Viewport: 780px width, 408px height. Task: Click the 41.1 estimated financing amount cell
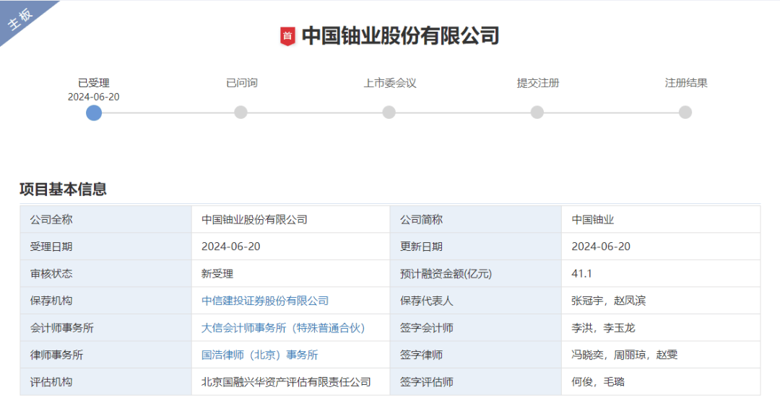pyautogui.click(x=581, y=274)
